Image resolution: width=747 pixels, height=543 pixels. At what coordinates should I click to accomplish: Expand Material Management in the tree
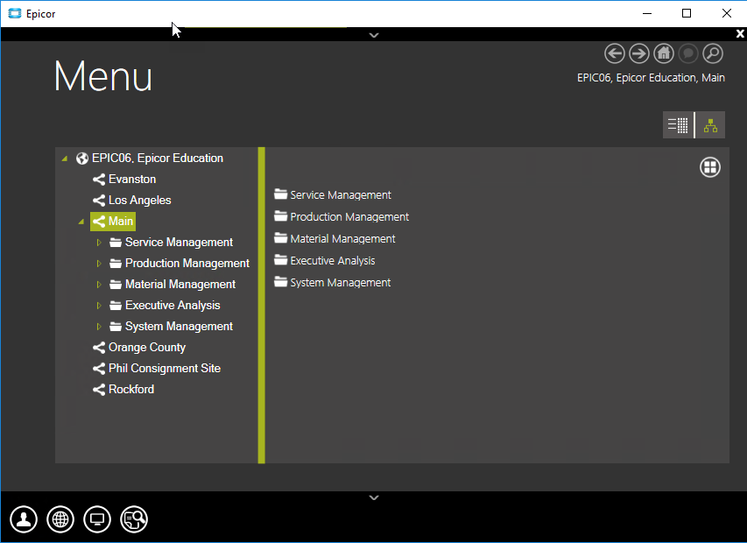pos(99,285)
